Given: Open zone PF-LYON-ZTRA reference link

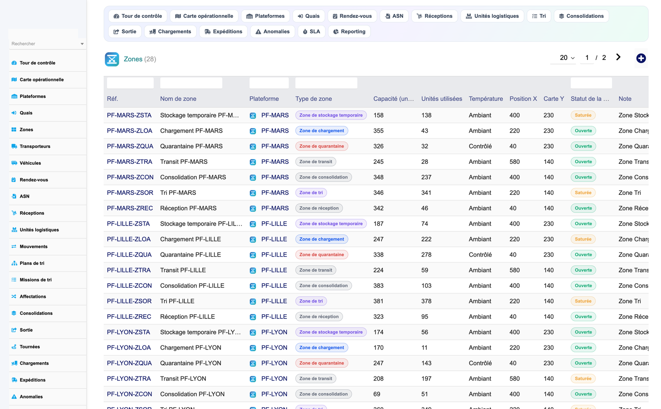Looking at the screenshot, I should coord(129,379).
